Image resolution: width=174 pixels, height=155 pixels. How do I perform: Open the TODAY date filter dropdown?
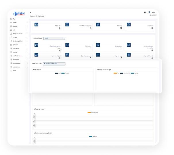click(x=54, y=38)
